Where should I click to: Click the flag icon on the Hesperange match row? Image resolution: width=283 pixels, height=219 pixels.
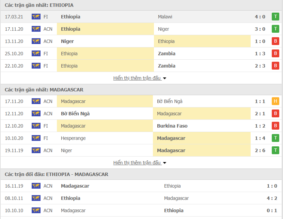36,138
